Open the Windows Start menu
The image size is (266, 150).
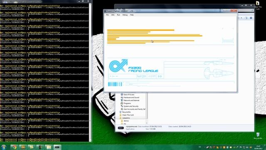[x=4, y=147]
